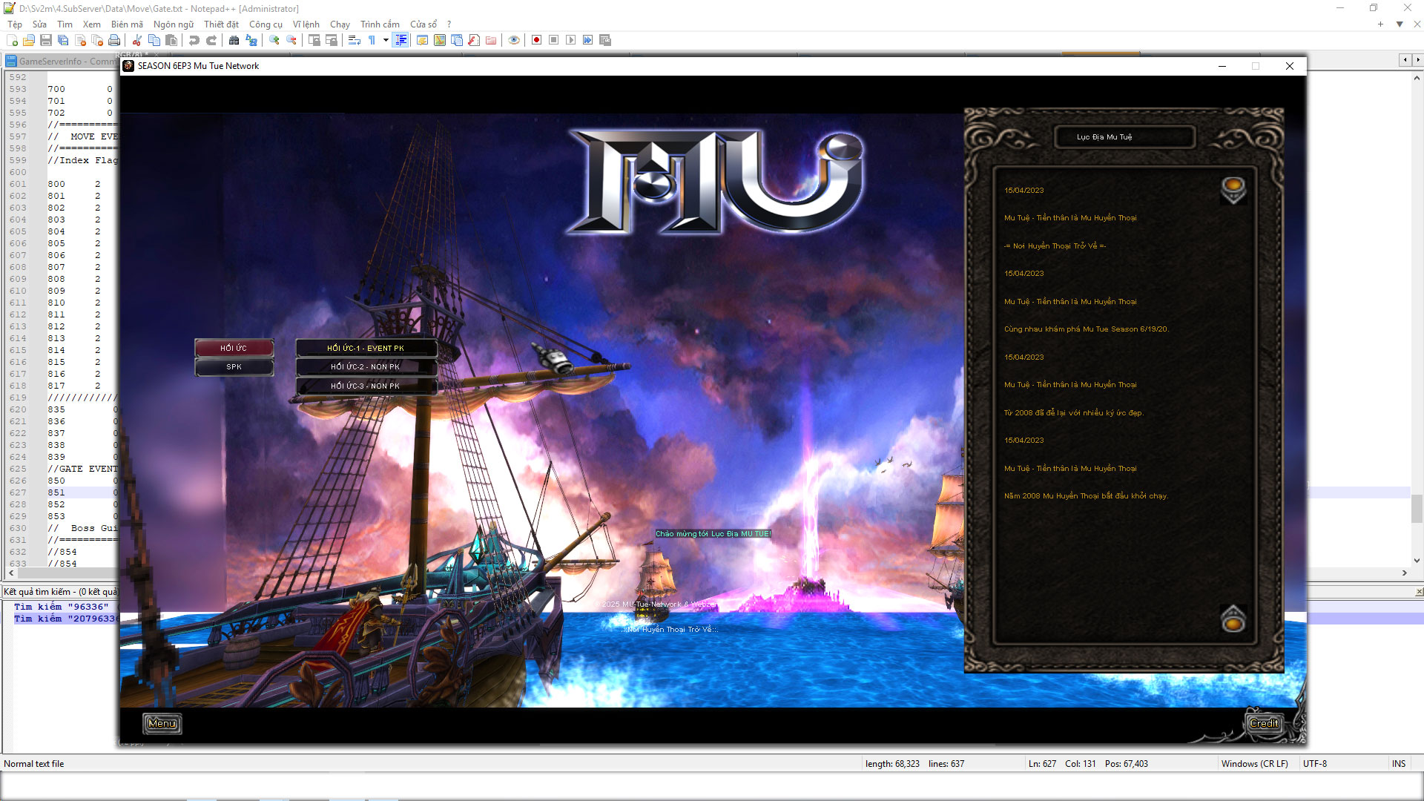
Task: Click the New file icon in Notepad++ toolbar
Action: coord(12,40)
